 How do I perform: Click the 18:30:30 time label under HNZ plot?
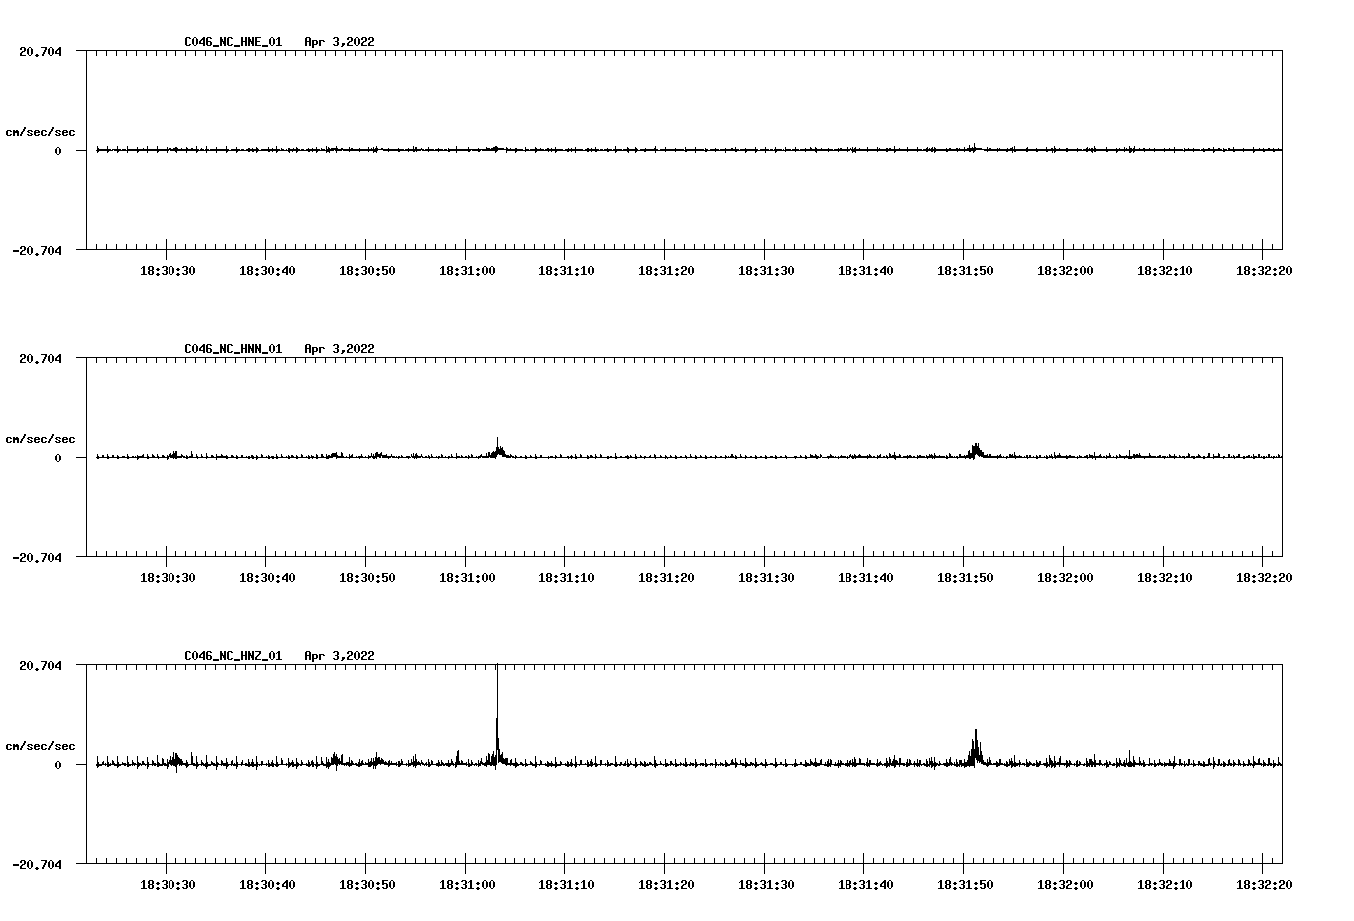coord(168,885)
